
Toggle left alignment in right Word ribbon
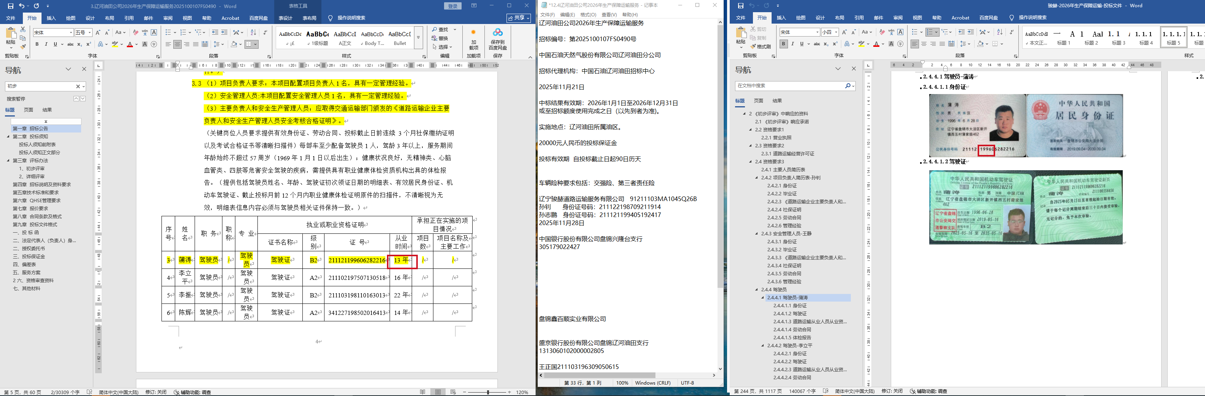tap(914, 44)
